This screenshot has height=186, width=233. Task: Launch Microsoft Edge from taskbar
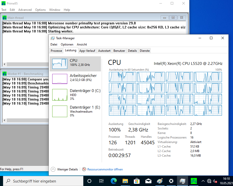114,181
